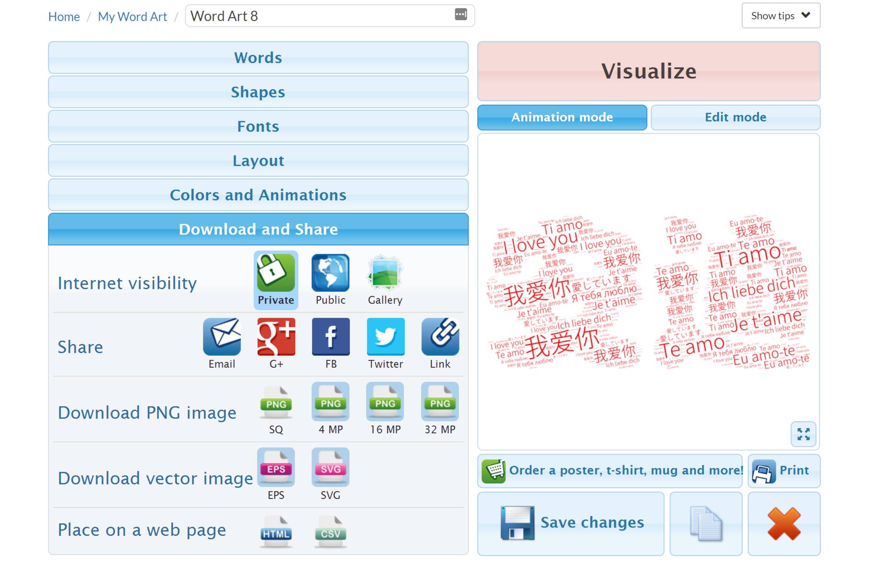Click the Word Art 8 name field

pyautogui.click(x=317, y=16)
